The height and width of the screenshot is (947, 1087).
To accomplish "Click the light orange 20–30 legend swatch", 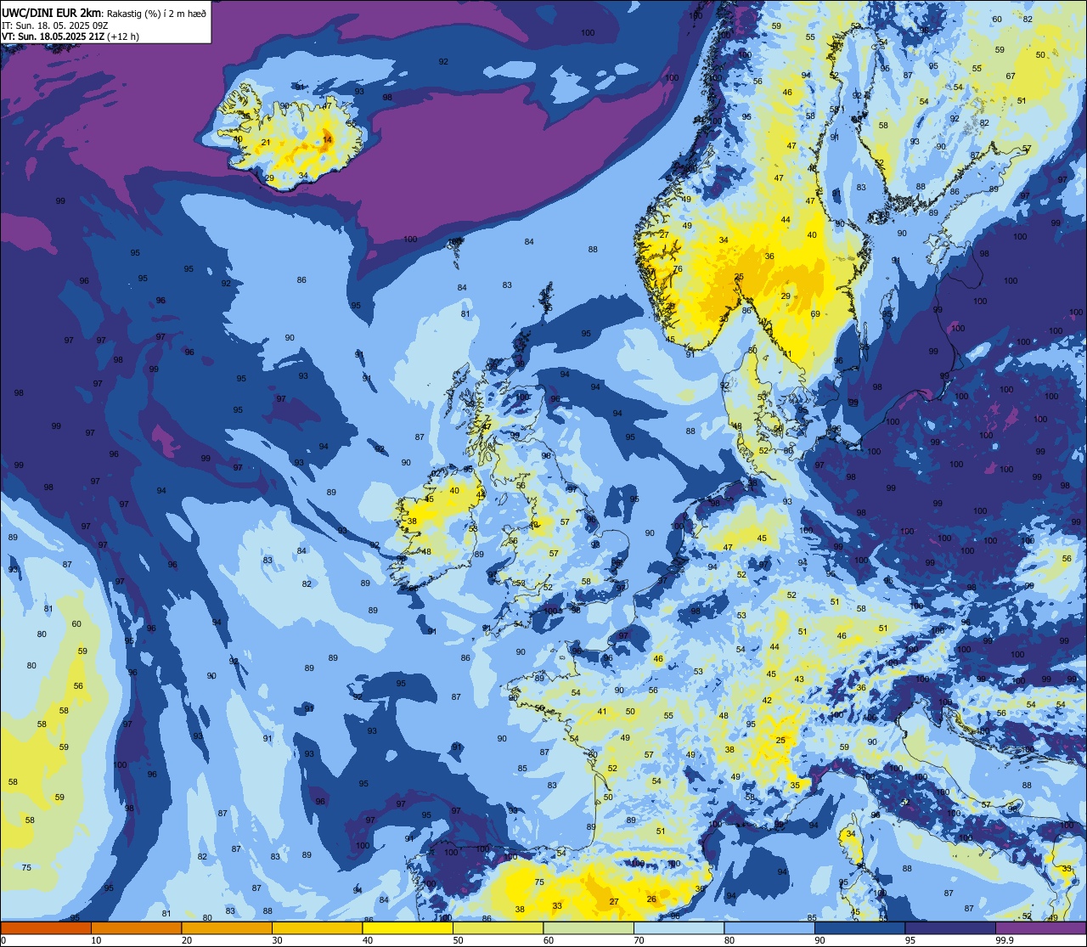I will [x=227, y=927].
